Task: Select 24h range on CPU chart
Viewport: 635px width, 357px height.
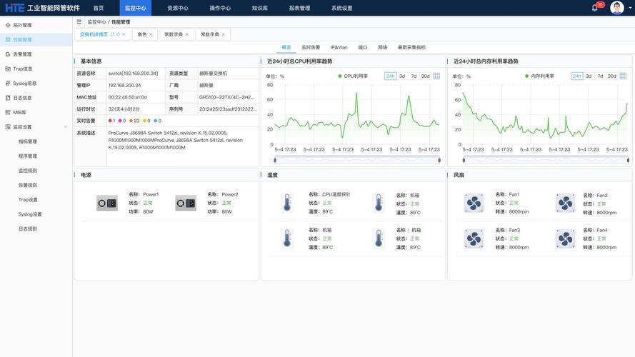Action: click(391, 76)
